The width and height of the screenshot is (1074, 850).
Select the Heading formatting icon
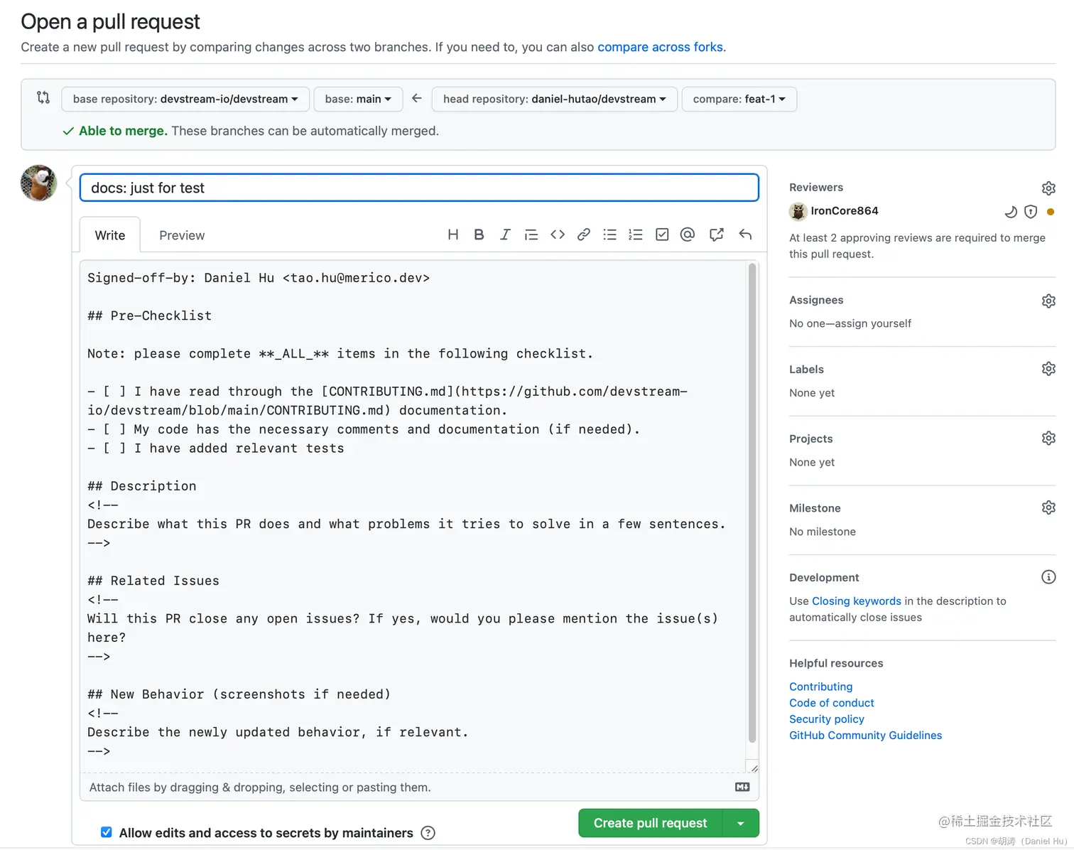453,234
